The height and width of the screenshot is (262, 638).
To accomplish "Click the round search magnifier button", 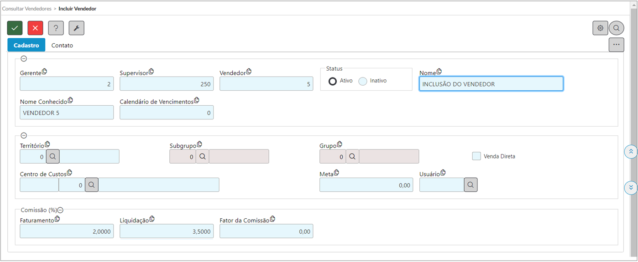I will pyautogui.click(x=616, y=28).
